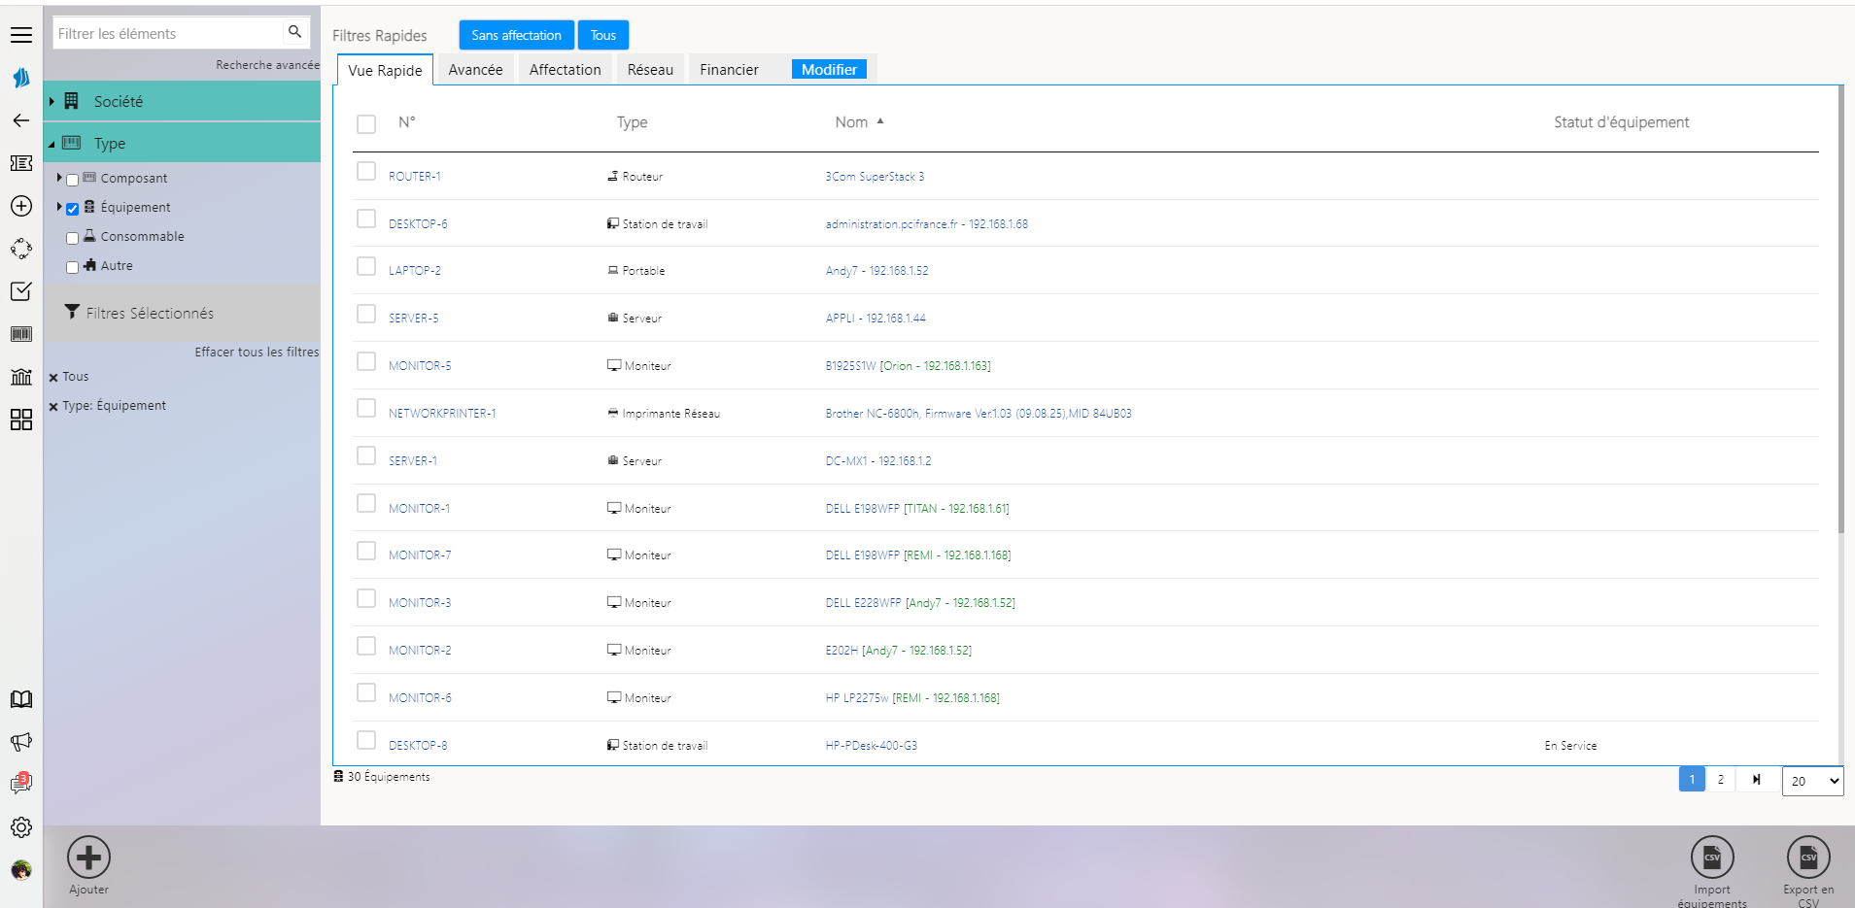Open the gear settings icon
The image size is (1855, 908).
(21, 827)
